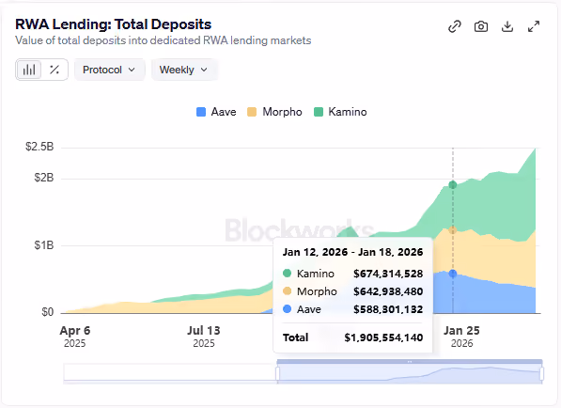Click Kamino data point on chart
Screen dimensions: 561x408
point(453,184)
